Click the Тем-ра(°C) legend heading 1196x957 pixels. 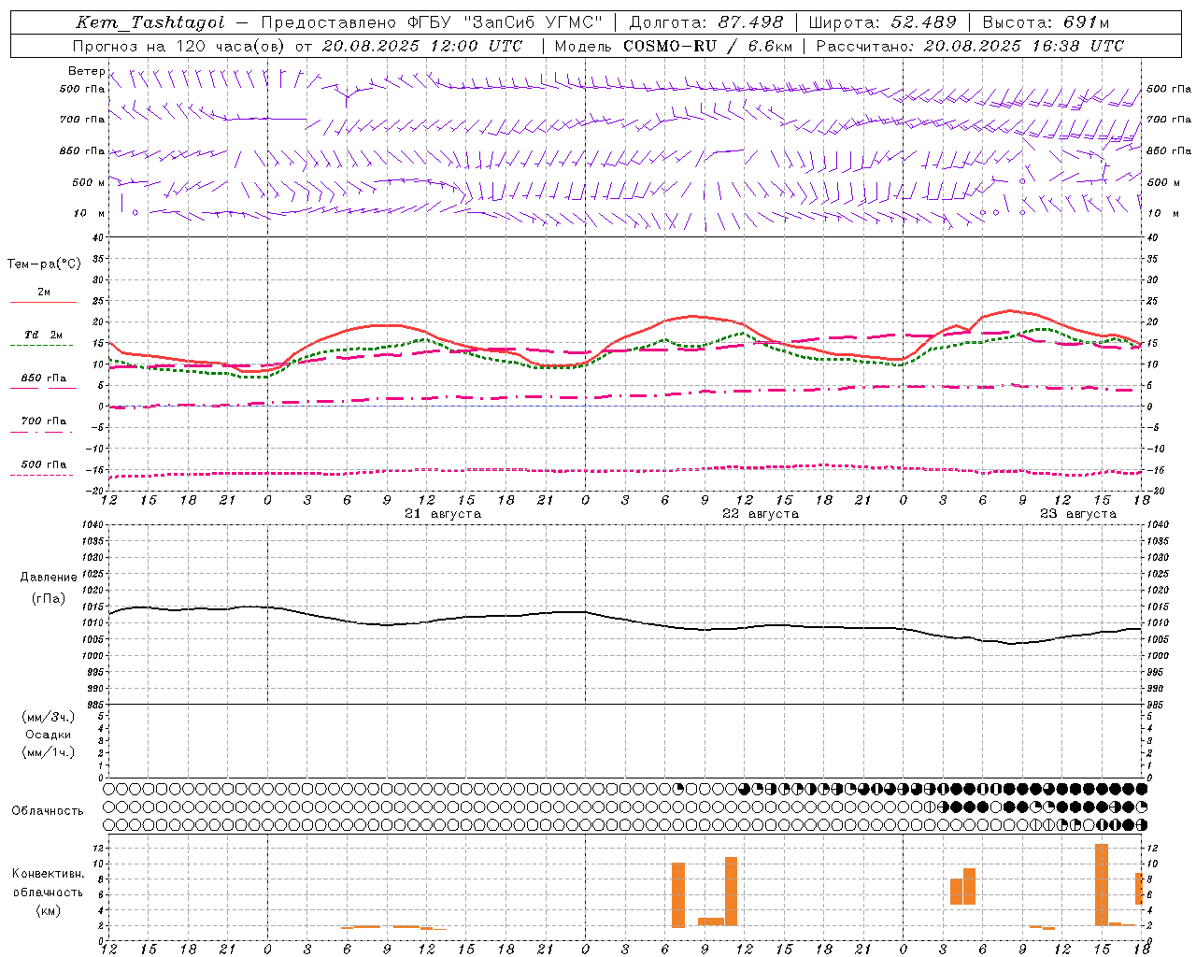tap(44, 264)
